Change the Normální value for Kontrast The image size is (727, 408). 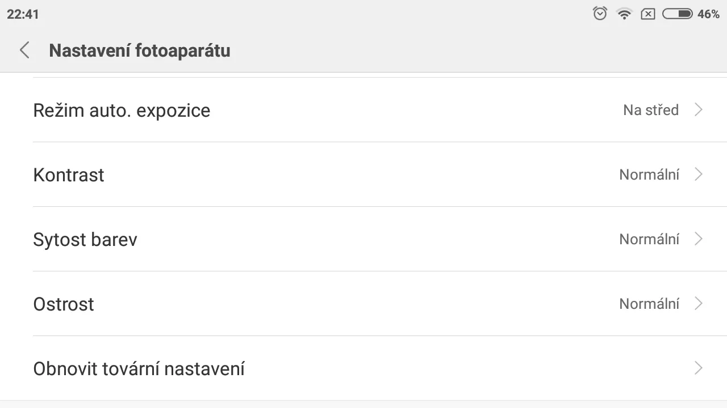[649, 175]
